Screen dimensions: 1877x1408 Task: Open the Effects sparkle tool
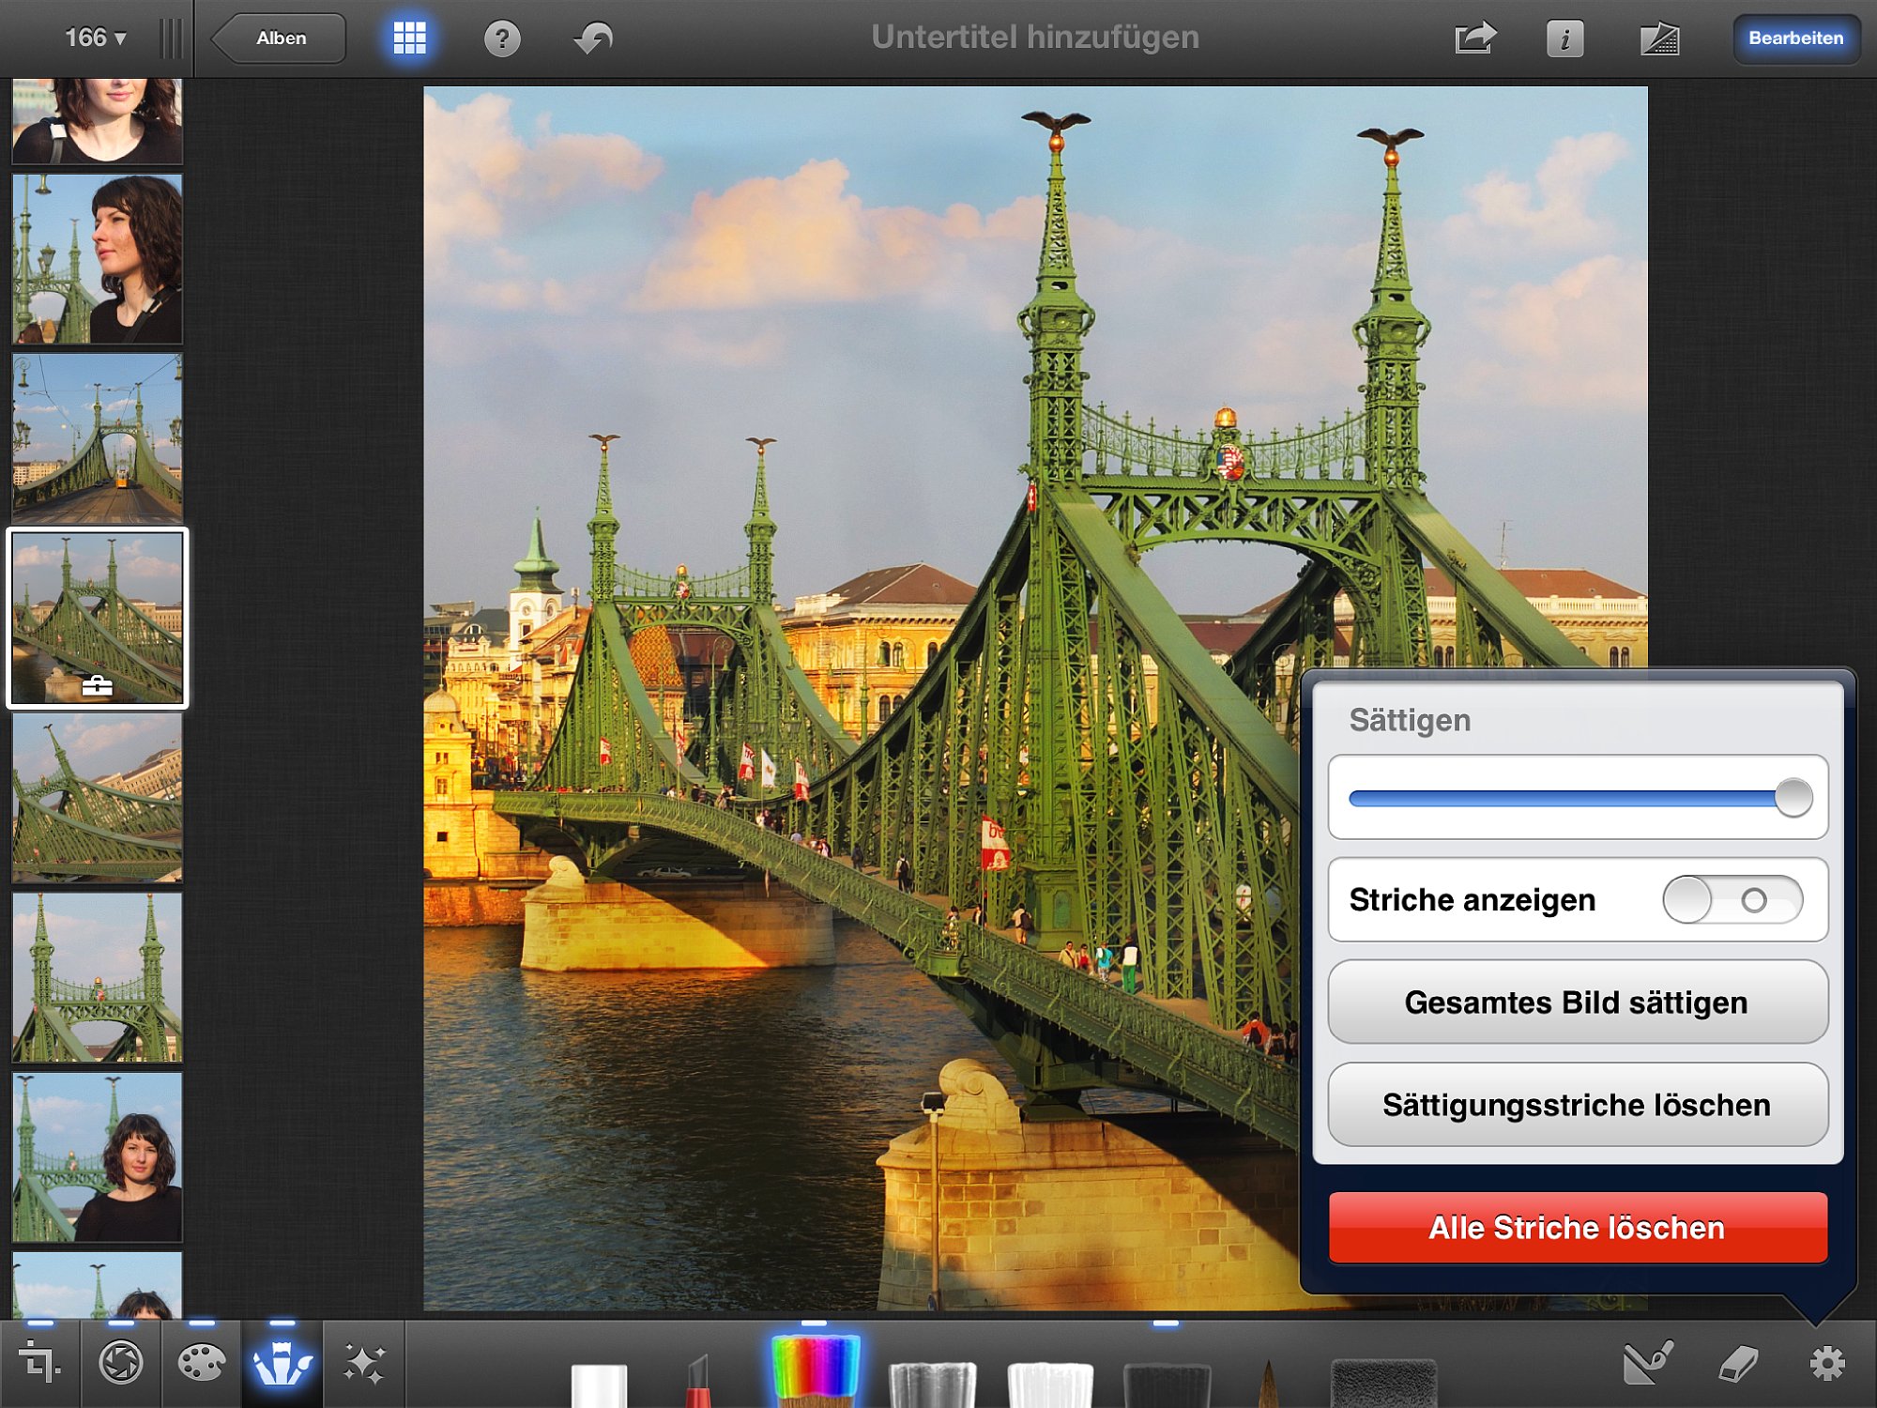pyautogui.click(x=363, y=1363)
